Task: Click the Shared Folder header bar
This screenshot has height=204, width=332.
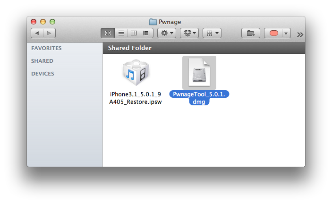Action: (204, 48)
